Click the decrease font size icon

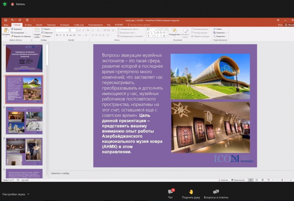coord(83,30)
